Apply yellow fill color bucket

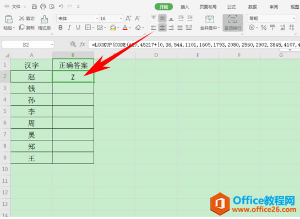pyautogui.click(x=113, y=28)
